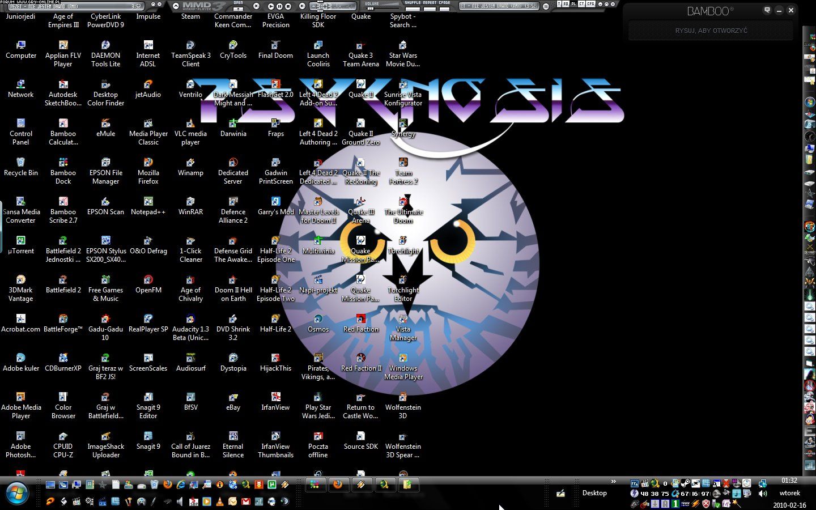
Task: Open the µTorrent desktop shortcut
Action: click(x=21, y=245)
